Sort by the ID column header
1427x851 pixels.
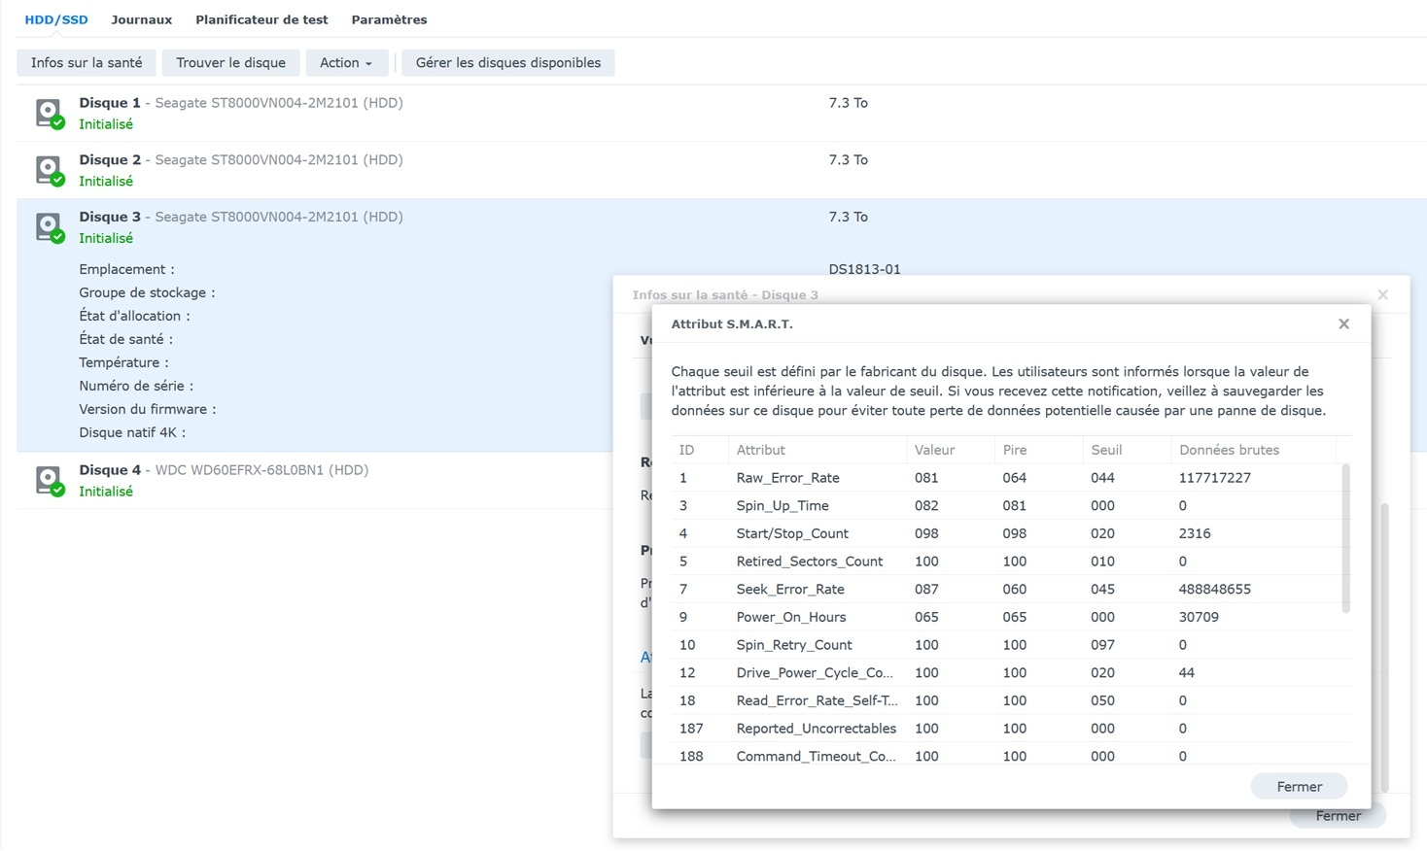[x=700, y=450]
